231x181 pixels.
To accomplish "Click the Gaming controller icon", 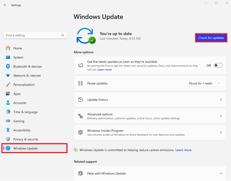I will [8, 121].
